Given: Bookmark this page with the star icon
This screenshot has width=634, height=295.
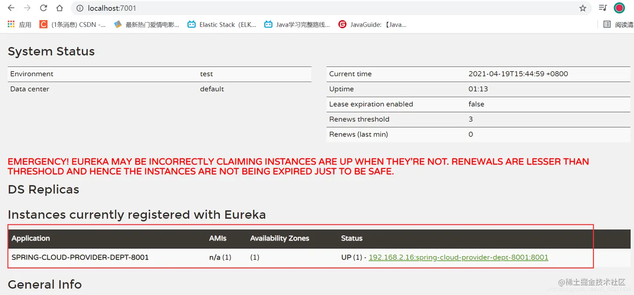Looking at the screenshot, I should [x=583, y=8].
